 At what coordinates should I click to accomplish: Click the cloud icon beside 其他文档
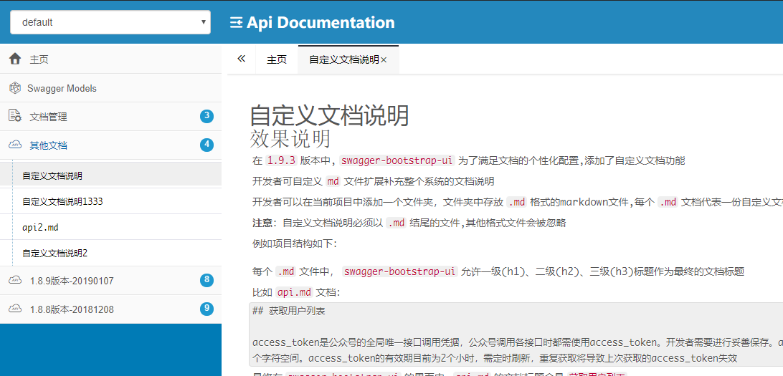click(x=15, y=145)
